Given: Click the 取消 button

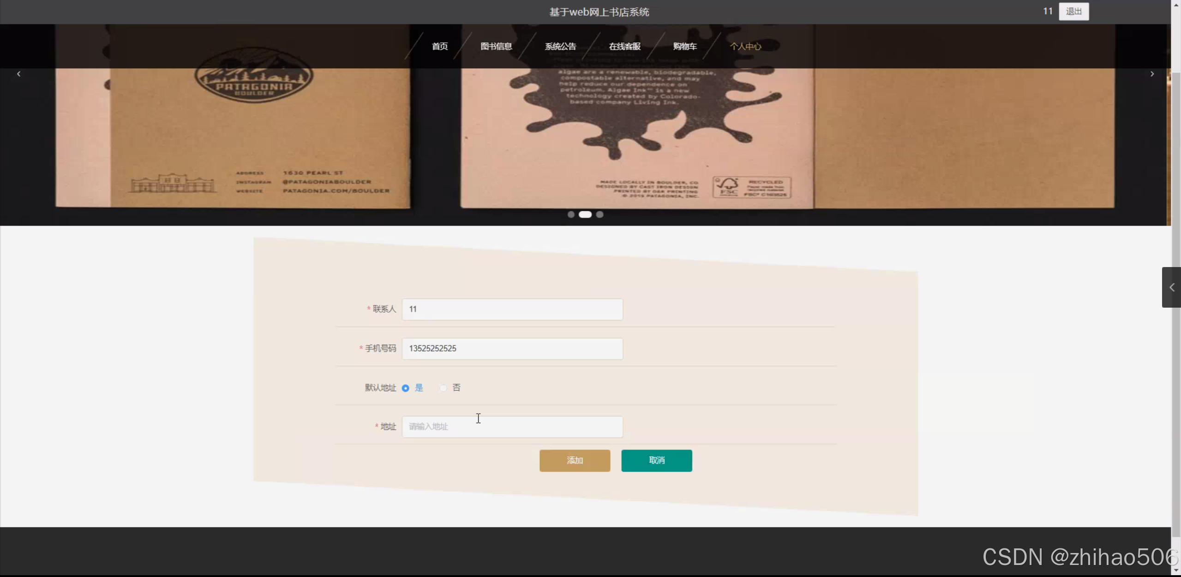Looking at the screenshot, I should [656, 460].
